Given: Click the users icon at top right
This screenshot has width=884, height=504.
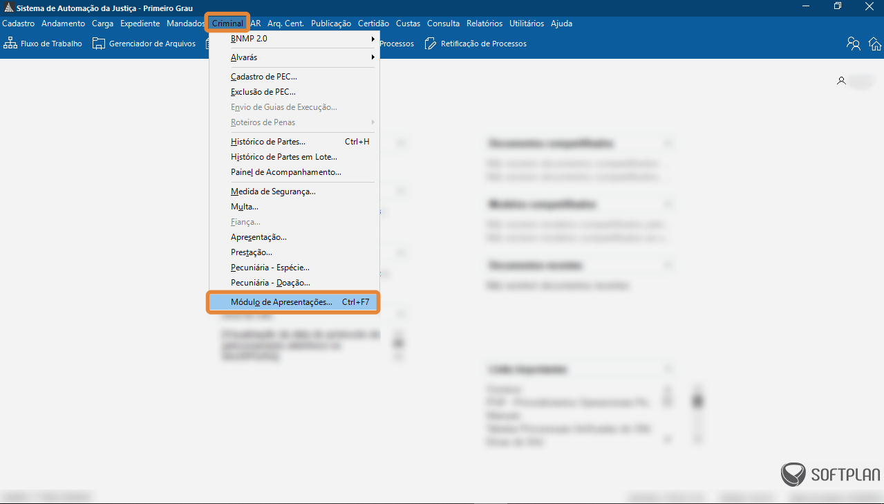Looking at the screenshot, I should coord(854,44).
